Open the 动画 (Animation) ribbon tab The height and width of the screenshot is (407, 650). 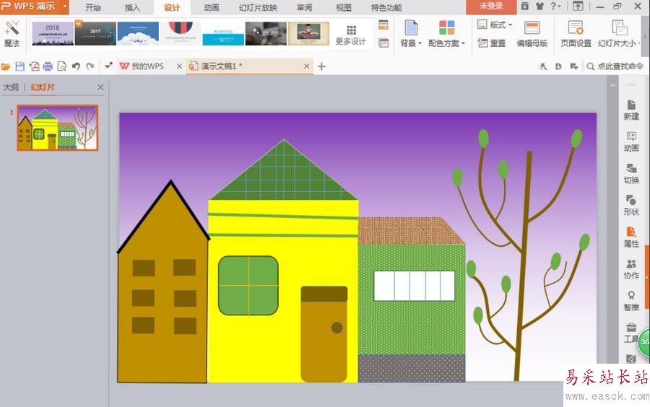pos(211,8)
